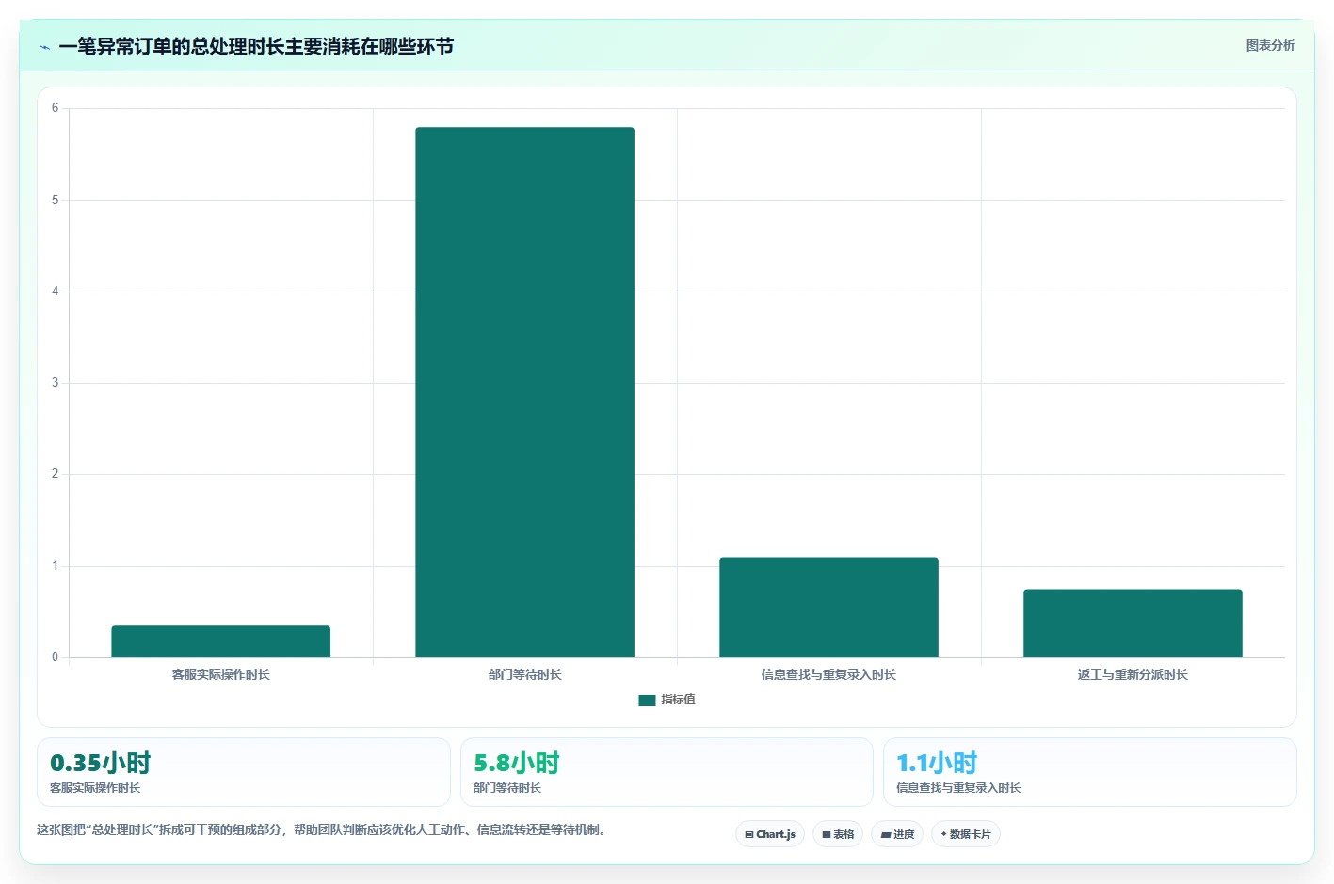Click the caption under the 5.8小时 card

tap(507, 788)
